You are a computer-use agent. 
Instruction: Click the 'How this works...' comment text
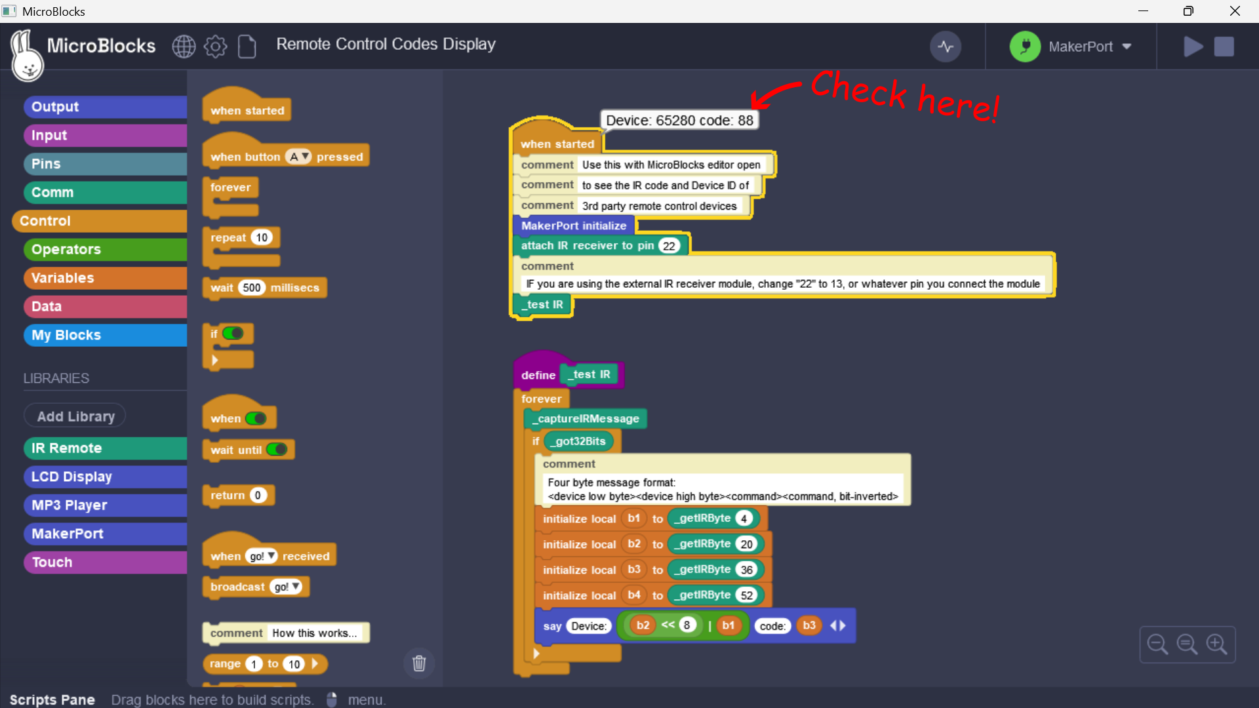click(315, 633)
